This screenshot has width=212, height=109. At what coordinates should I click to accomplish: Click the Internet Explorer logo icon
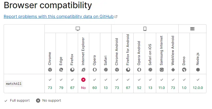pyautogui.click(x=83, y=70)
